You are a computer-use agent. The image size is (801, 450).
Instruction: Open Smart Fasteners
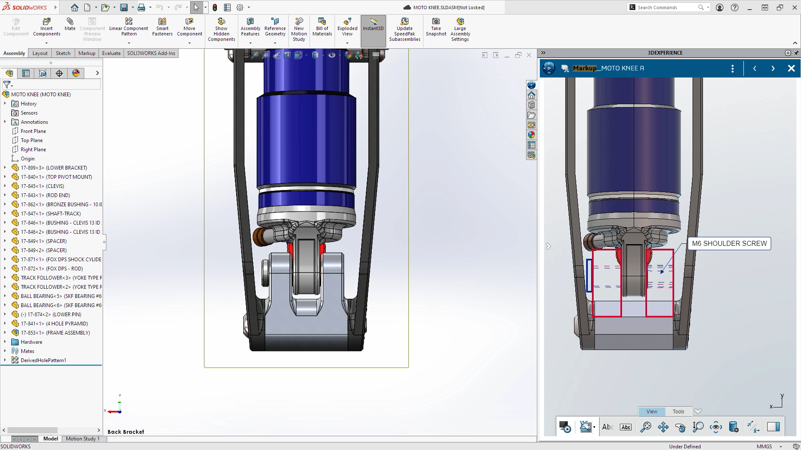pyautogui.click(x=162, y=28)
